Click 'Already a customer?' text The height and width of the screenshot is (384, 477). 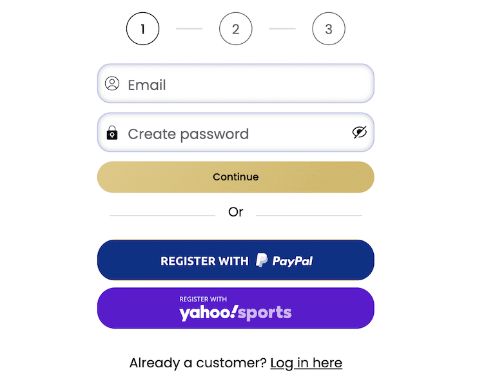pos(198,363)
